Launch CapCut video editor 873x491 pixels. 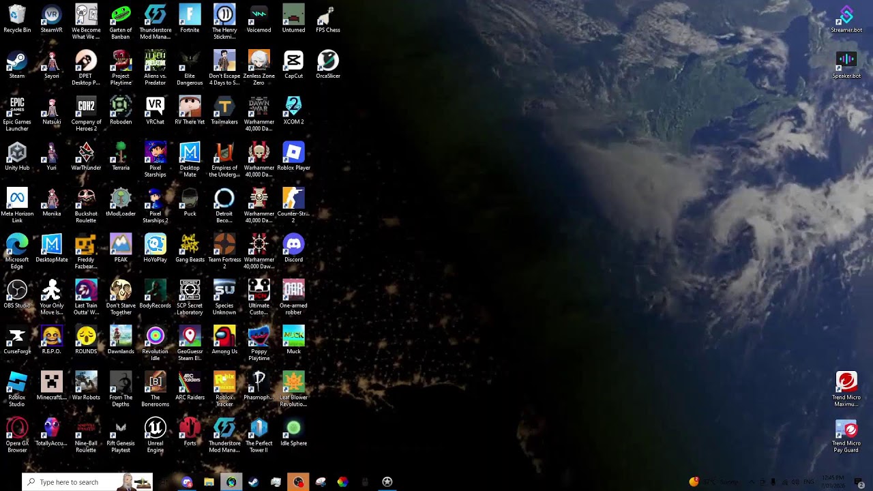[293, 65]
